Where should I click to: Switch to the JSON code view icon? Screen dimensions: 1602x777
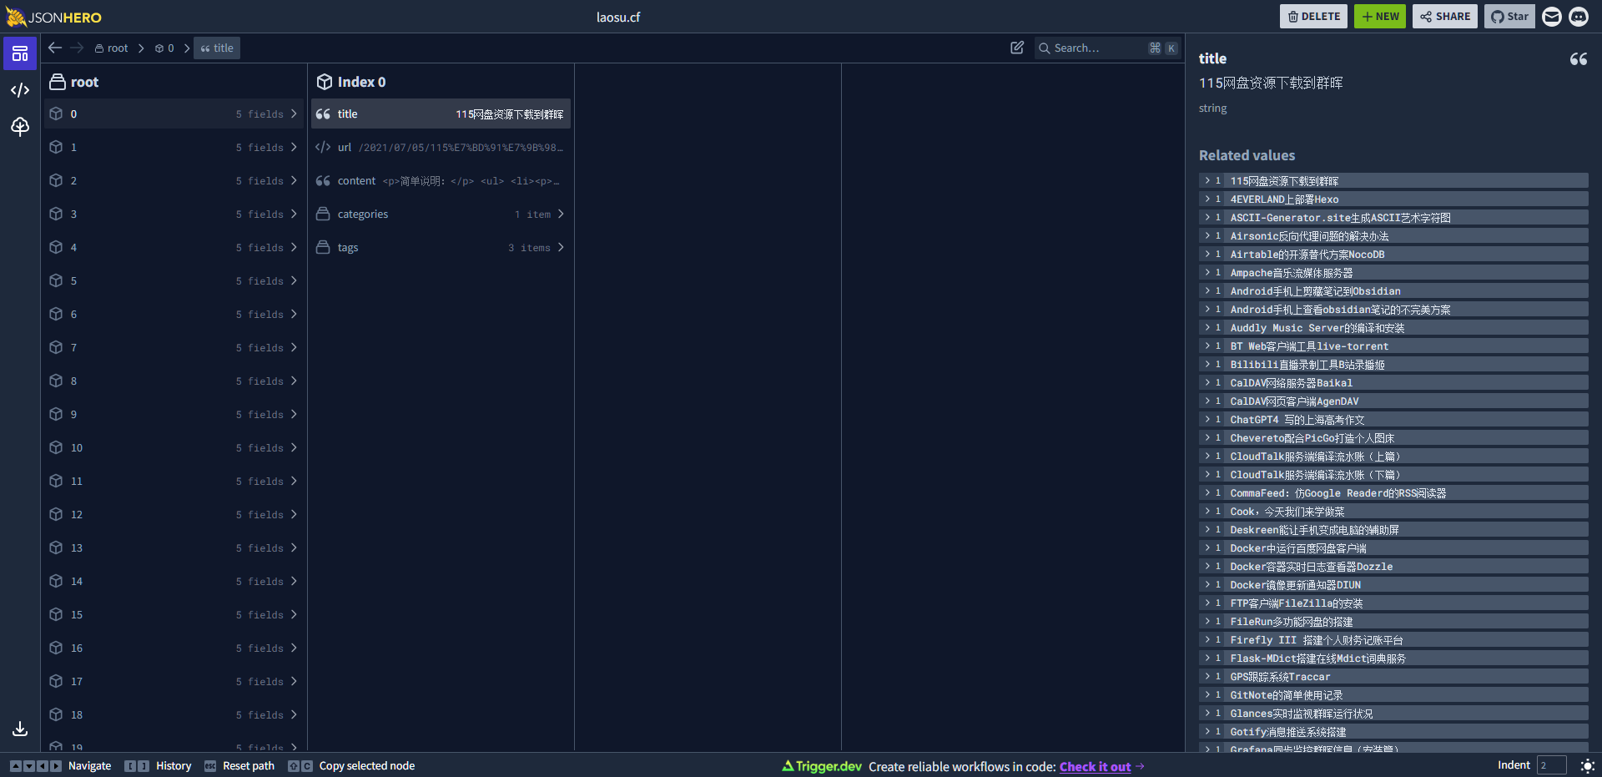click(20, 90)
